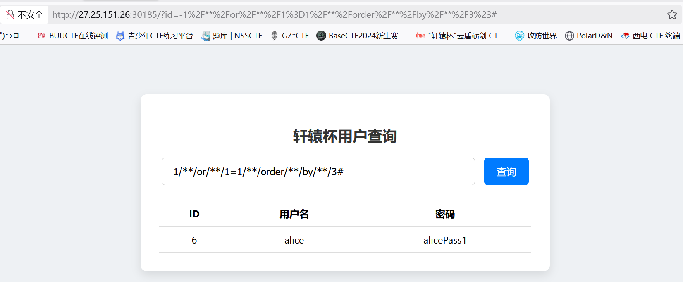Open the BUUCTF在线评测 bookmark

[x=73, y=36]
